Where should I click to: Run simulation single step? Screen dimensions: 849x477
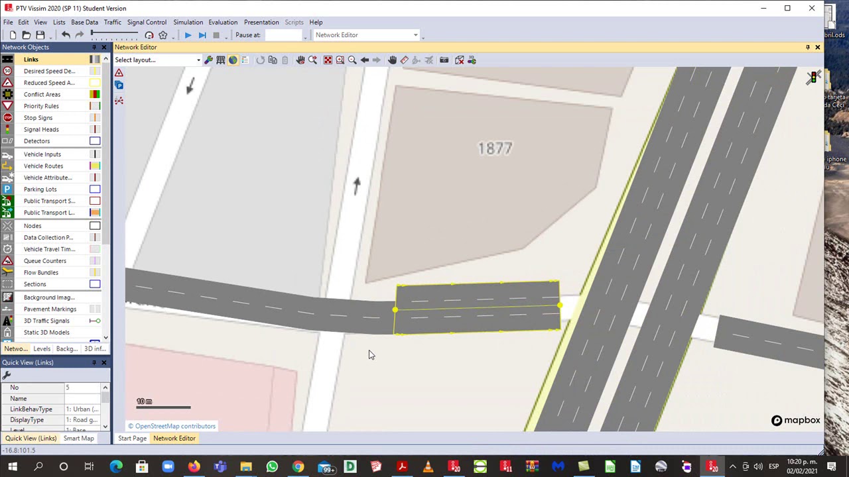(x=202, y=35)
